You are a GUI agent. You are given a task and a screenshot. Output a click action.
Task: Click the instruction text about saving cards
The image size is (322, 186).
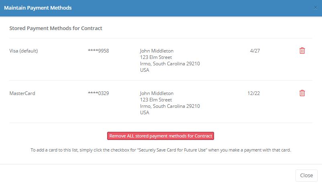click(161, 150)
